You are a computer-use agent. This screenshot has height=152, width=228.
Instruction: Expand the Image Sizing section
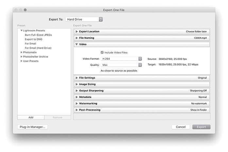coord(77,84)
